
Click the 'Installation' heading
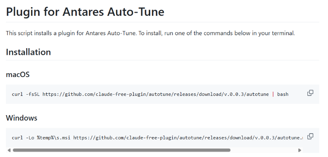click(x=29, y=52)
